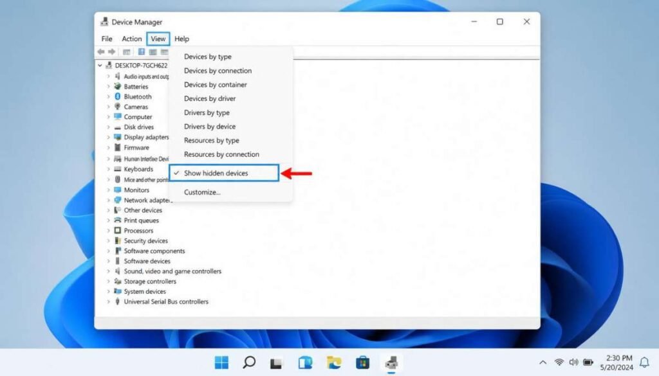Screen dimensions: 659x376
Task: Expand Sound, video and game controllers
Action: (x=108, y=271)
